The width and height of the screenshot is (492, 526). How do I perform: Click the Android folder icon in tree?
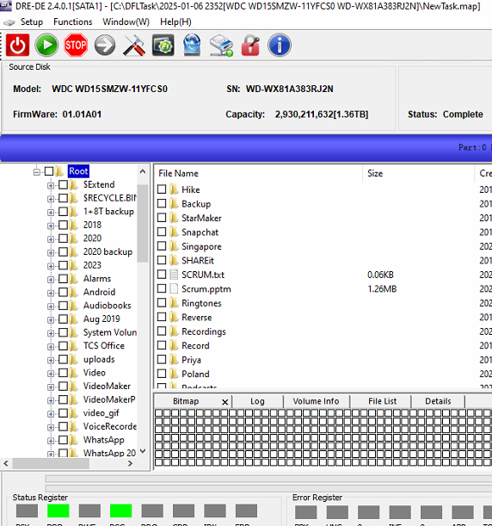tap(73, 292)
